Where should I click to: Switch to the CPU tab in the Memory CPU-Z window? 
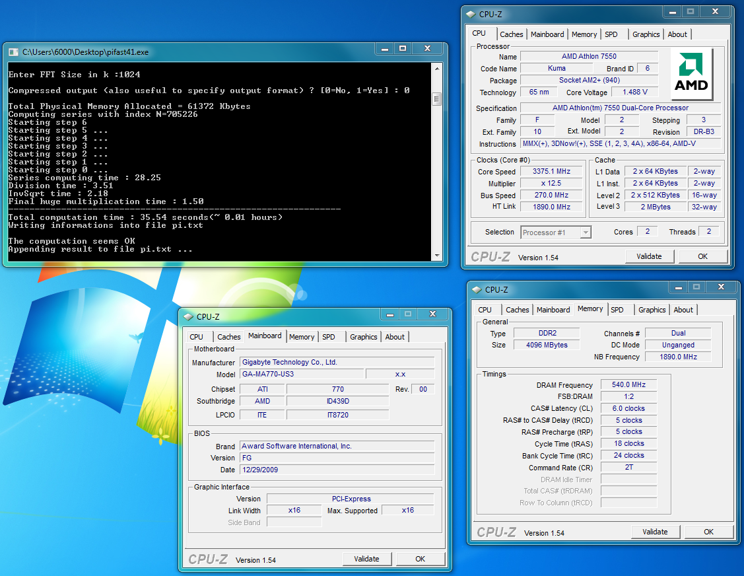pos(485,310)
